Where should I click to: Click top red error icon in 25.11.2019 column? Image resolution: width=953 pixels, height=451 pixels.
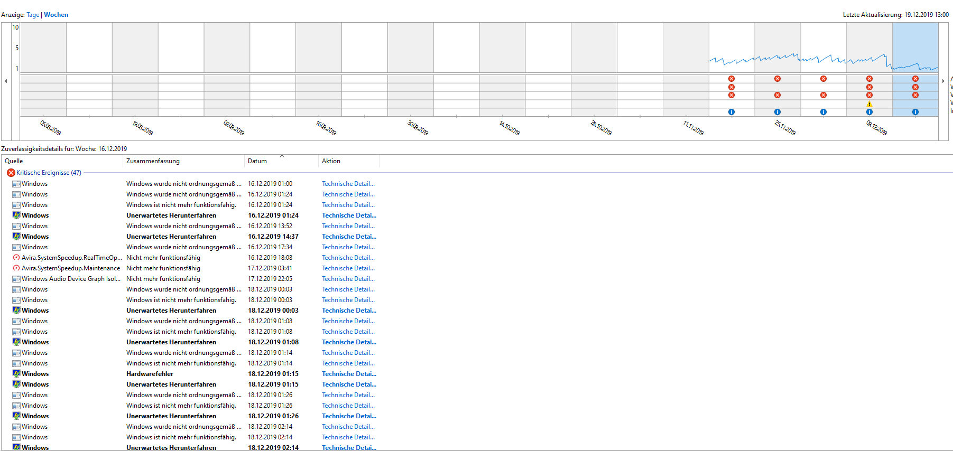pyautogui.click(x=778, y=79)
